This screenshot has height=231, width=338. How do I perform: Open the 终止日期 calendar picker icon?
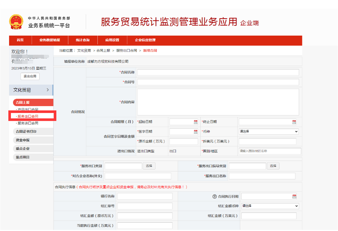tap(294, 122)
